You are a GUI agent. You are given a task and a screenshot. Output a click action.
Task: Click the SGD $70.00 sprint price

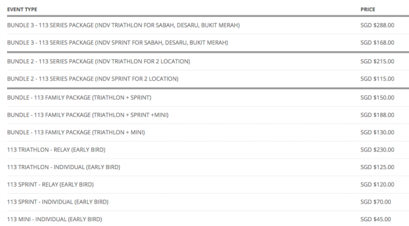point(376,202)
